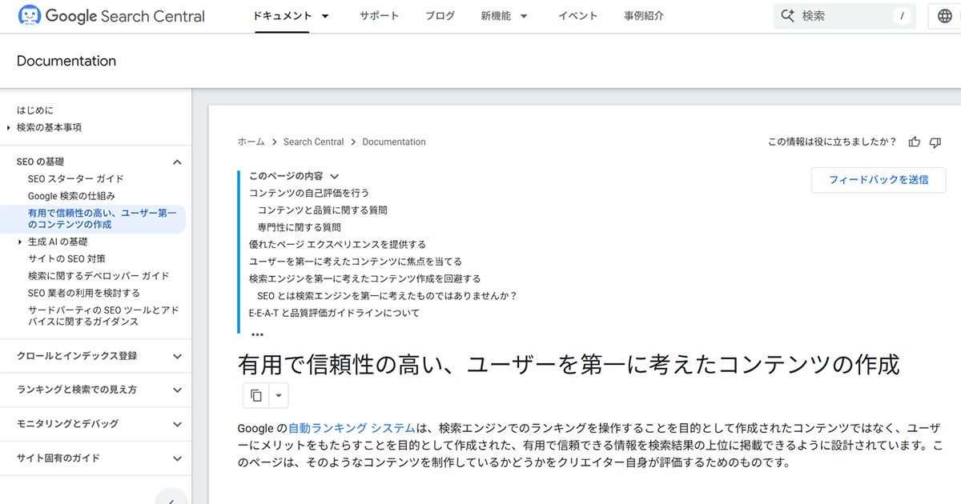Jump to 優れたページ エクスペリエンスを提供する

coord(337,245)
